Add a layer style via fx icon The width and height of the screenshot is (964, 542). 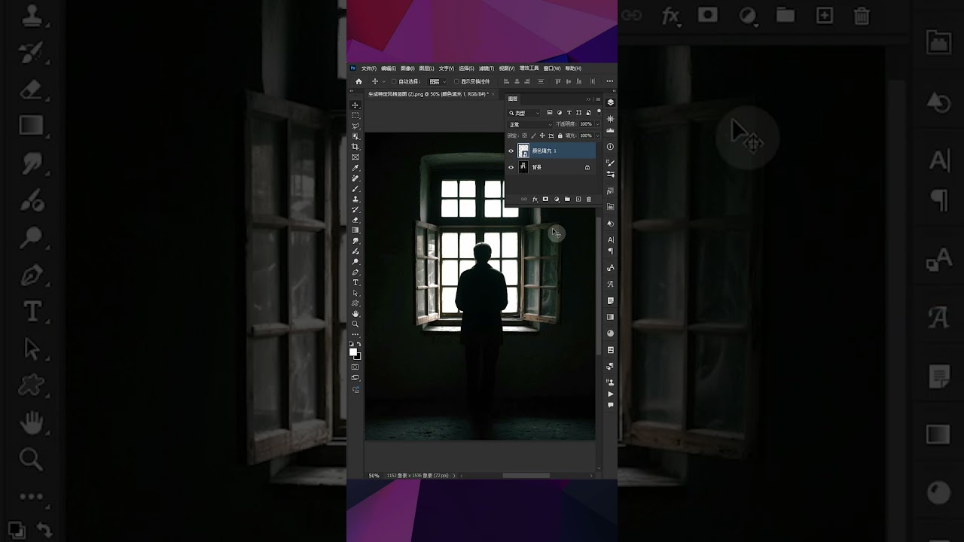pos(535,199)
